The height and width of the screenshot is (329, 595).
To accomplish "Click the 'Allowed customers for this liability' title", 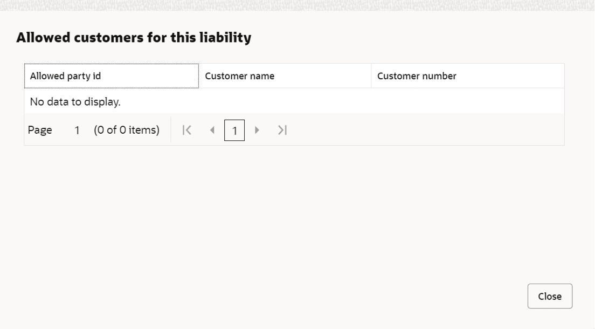I will pos(134,38).
